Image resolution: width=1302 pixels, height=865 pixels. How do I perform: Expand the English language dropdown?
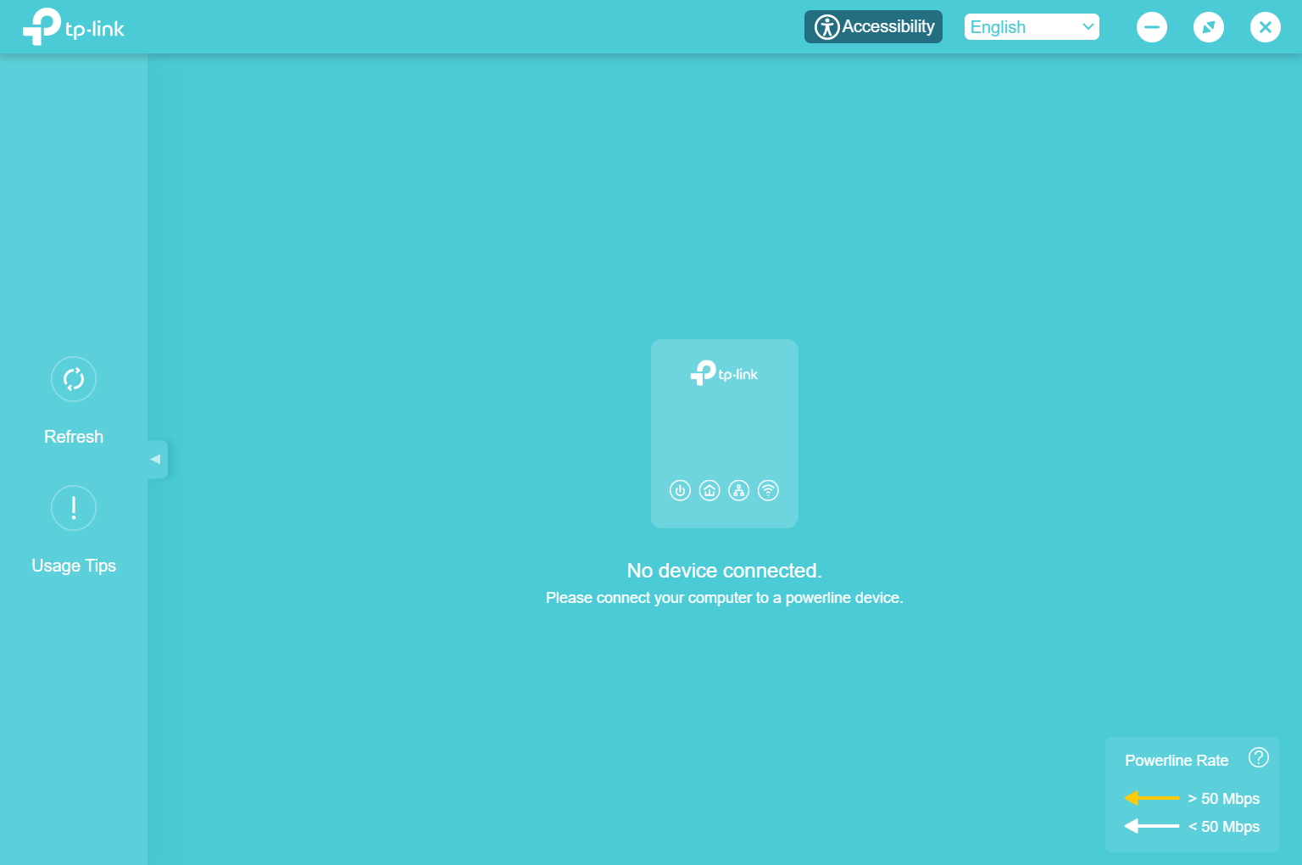click(x=1032, y=27)
